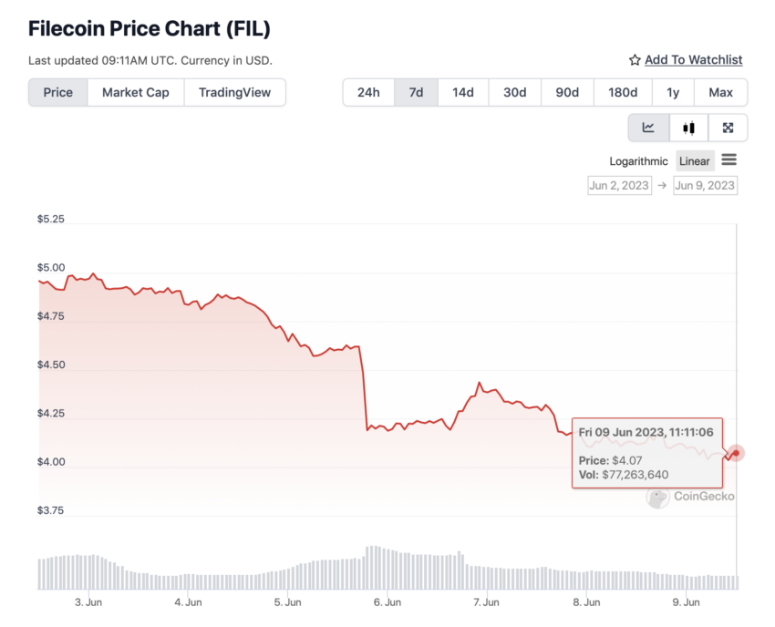This screenshot has width=775, height=627.
Task: Click the star icon beside watchlist
Action: (635, 60)
